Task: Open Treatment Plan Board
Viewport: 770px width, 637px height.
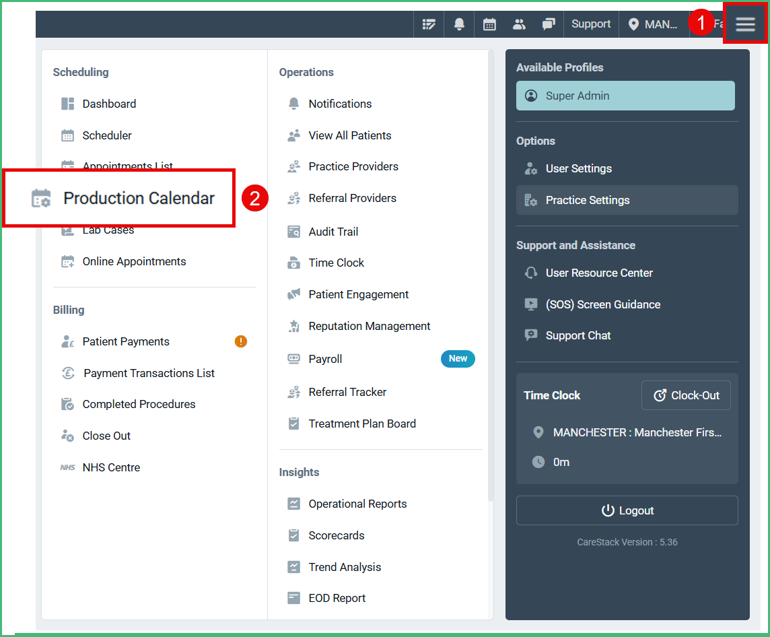Action: (x=362, y=424)
